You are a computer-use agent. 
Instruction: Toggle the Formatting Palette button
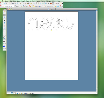53,3
